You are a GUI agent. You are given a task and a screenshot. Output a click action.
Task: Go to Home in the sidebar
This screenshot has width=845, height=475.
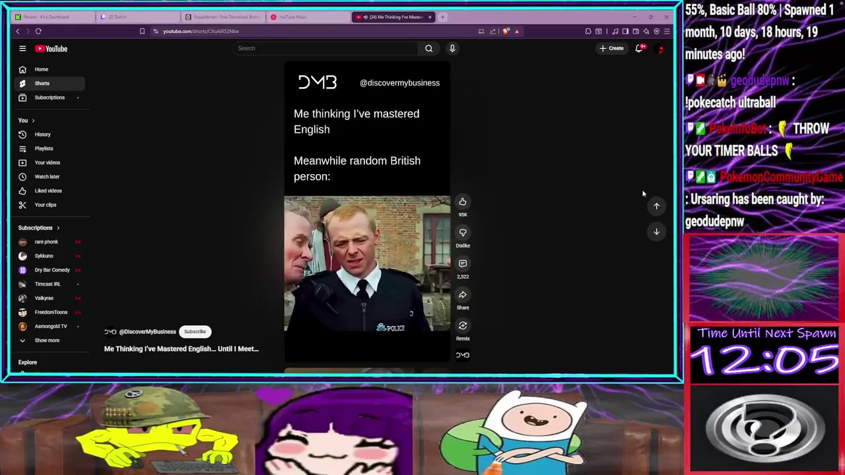[49, 69]
